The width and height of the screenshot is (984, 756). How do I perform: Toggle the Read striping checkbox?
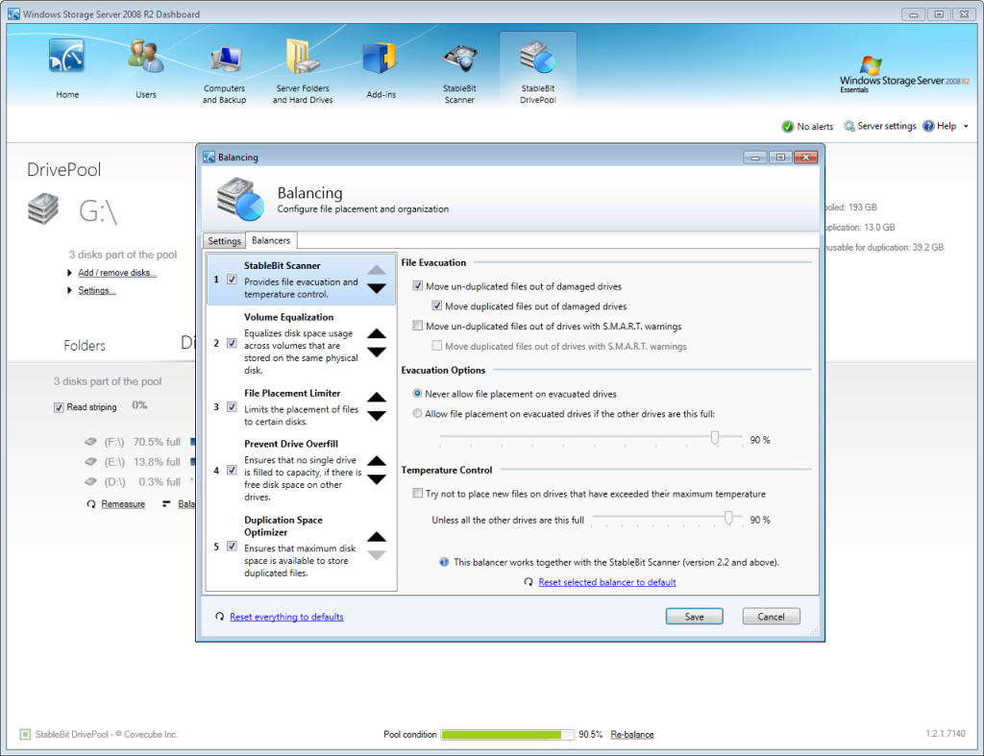(x=59, y=406)
